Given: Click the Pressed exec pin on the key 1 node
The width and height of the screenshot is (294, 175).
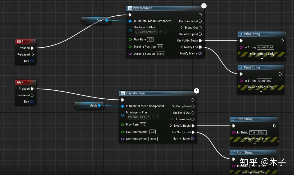Looking at the screenshot, I should tap(32, 48).
